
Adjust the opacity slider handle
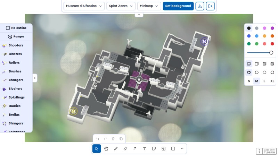271,53
